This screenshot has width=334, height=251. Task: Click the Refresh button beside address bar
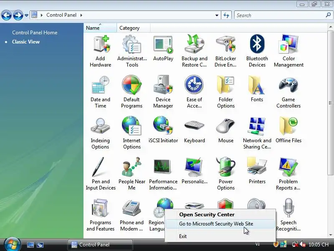pyautogui.click(x=226, y=15)
